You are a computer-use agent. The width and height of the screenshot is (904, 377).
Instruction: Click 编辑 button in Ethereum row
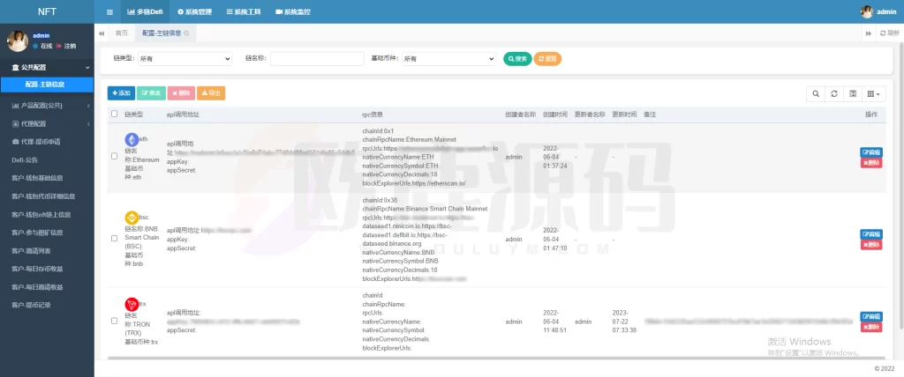pos(871,152)
